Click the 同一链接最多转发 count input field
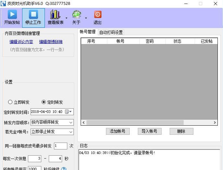The height and width of the screenshot is (170, 223). point(60,146)
